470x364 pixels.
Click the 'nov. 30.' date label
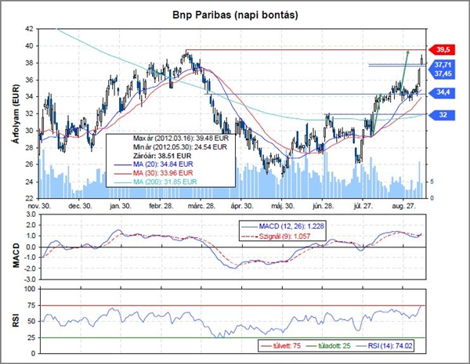click(x=39, y=207)
